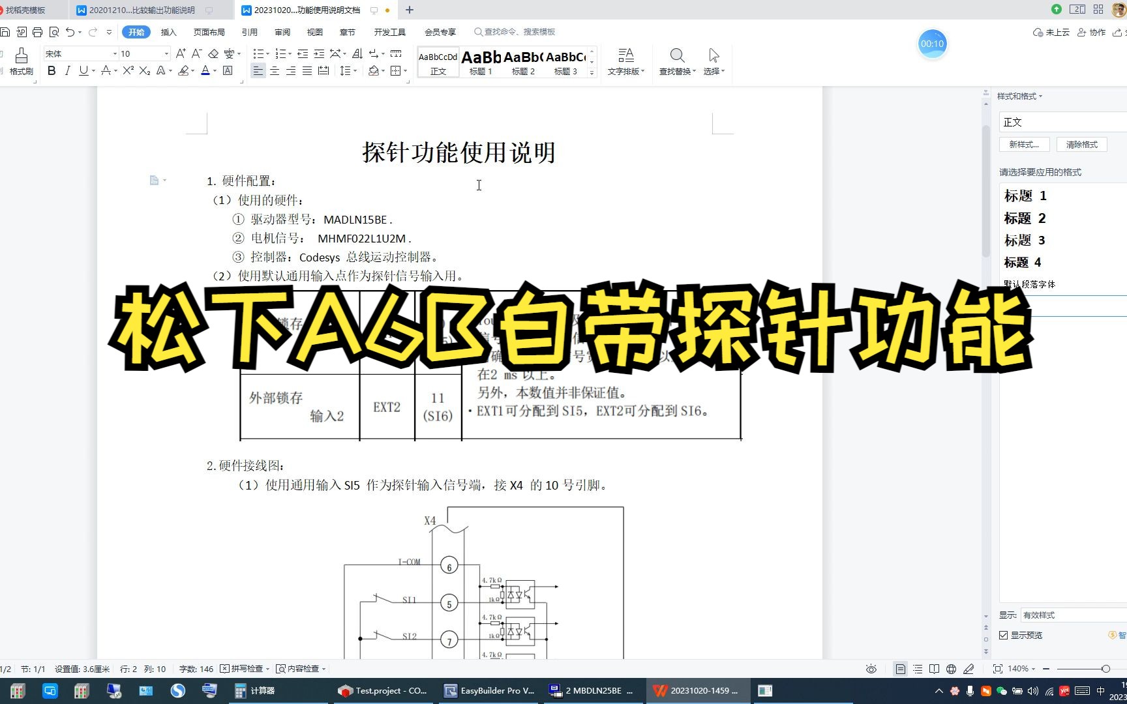
Task: Click the 协作 collaborate button
Action: 1092,32
